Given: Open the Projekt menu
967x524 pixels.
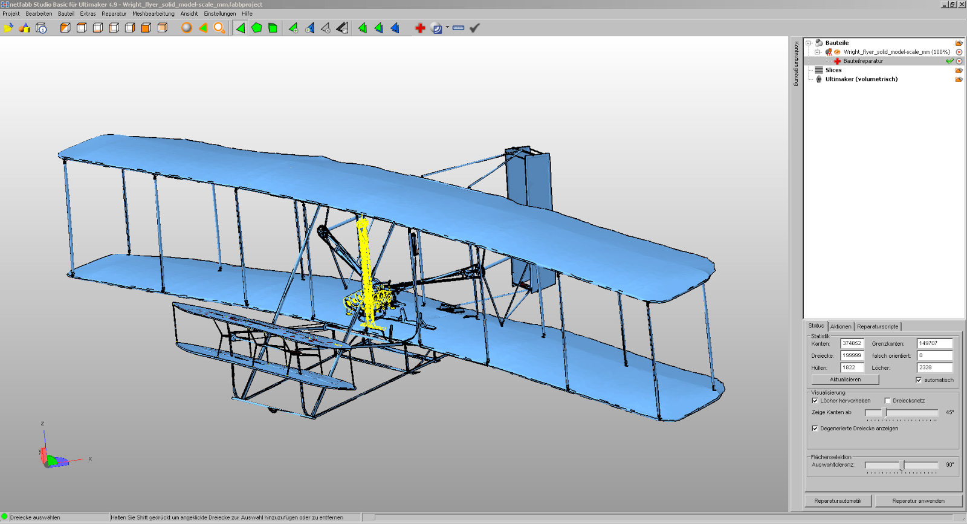Looking at the screenshot, I should coord(11,14).
